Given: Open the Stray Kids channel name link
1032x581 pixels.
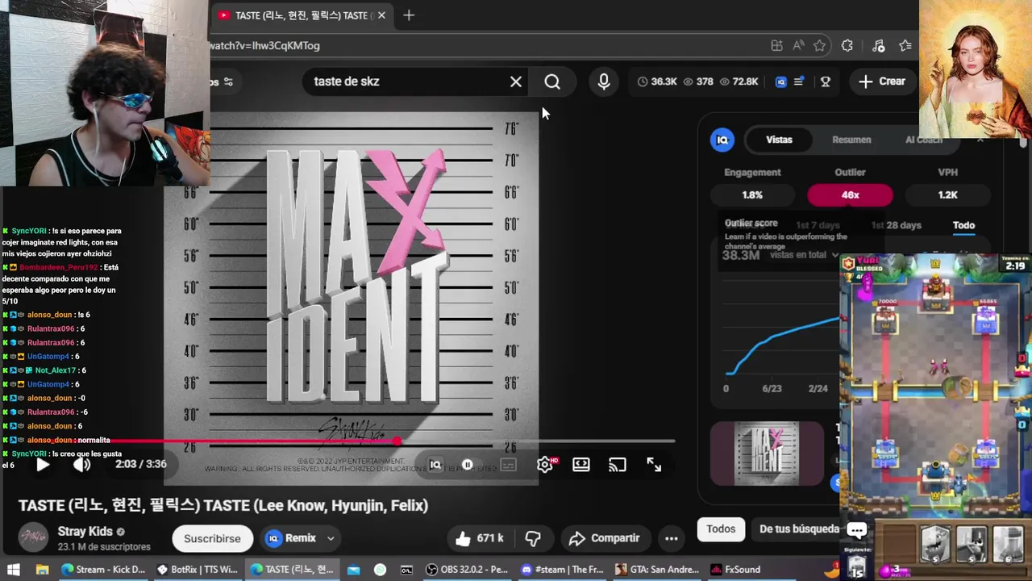Looking at the screenshot, I should pyautogui.click(x=85, y=532).
